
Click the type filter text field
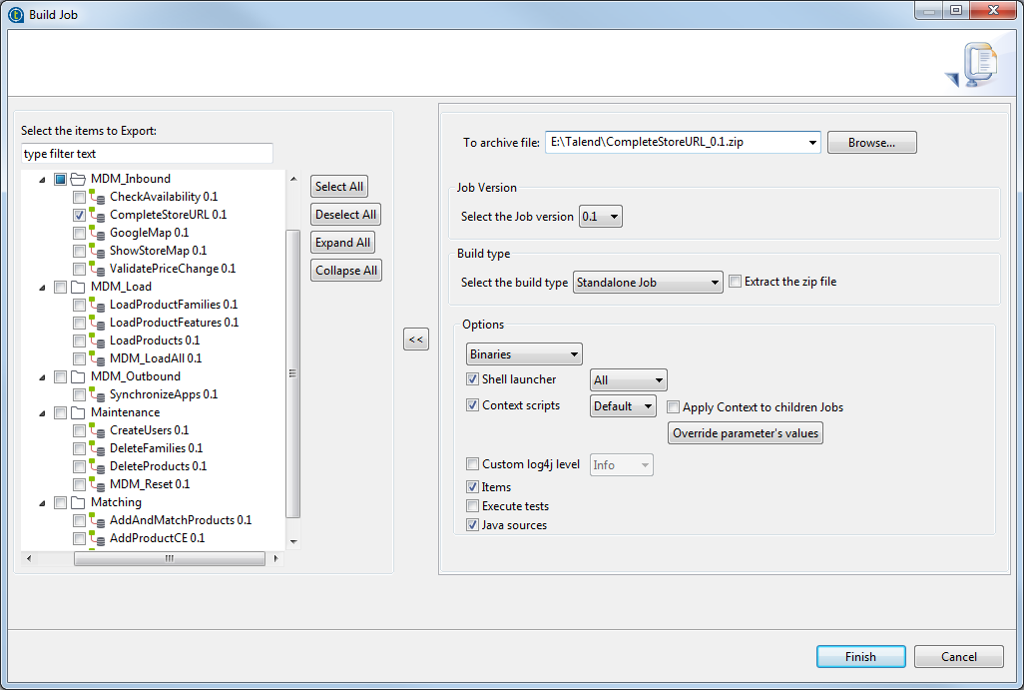147,154
